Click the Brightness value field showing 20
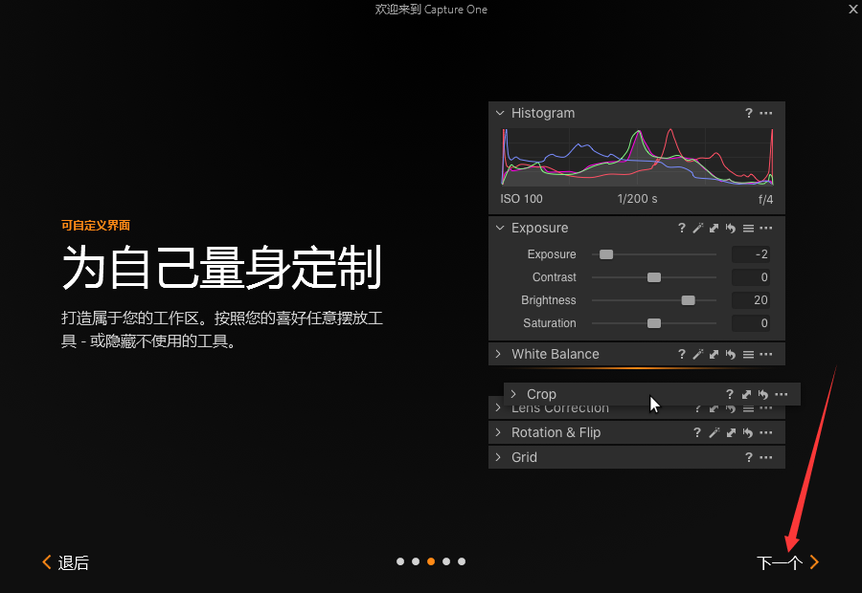Screen dimensions: 862x593 click(750, 300)
